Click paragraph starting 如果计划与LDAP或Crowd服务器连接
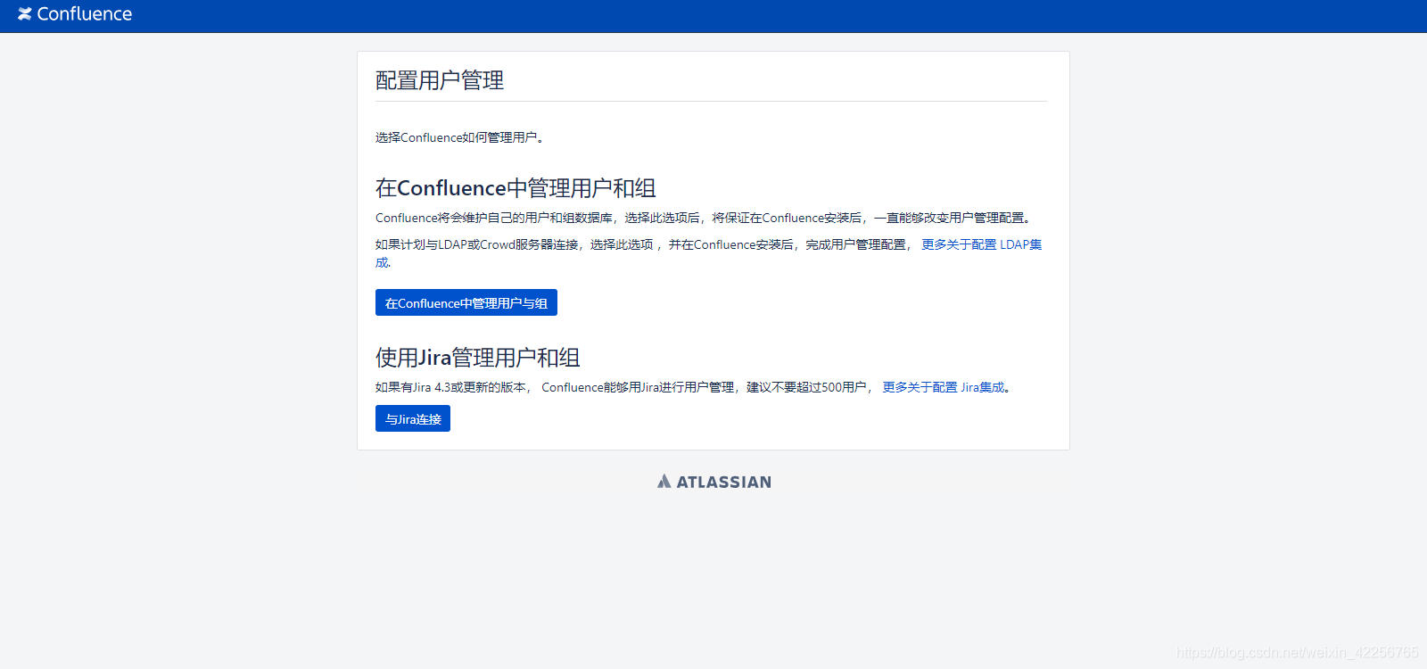This screenshot has width=1427, height=669. [x=709, y=253]
